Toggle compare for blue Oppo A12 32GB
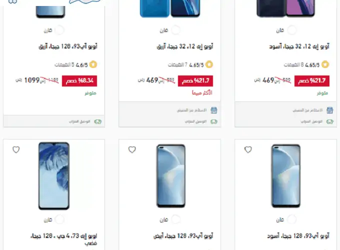340x250 pixels. (175, 30)
